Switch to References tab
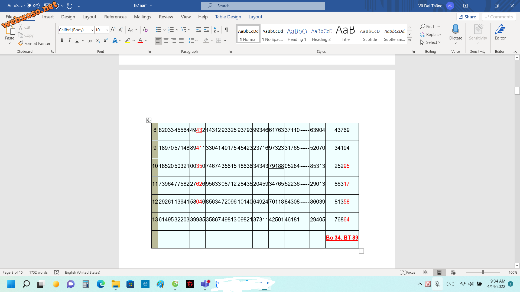Viewport: 520px width, 292px height. tap(115, 17)
